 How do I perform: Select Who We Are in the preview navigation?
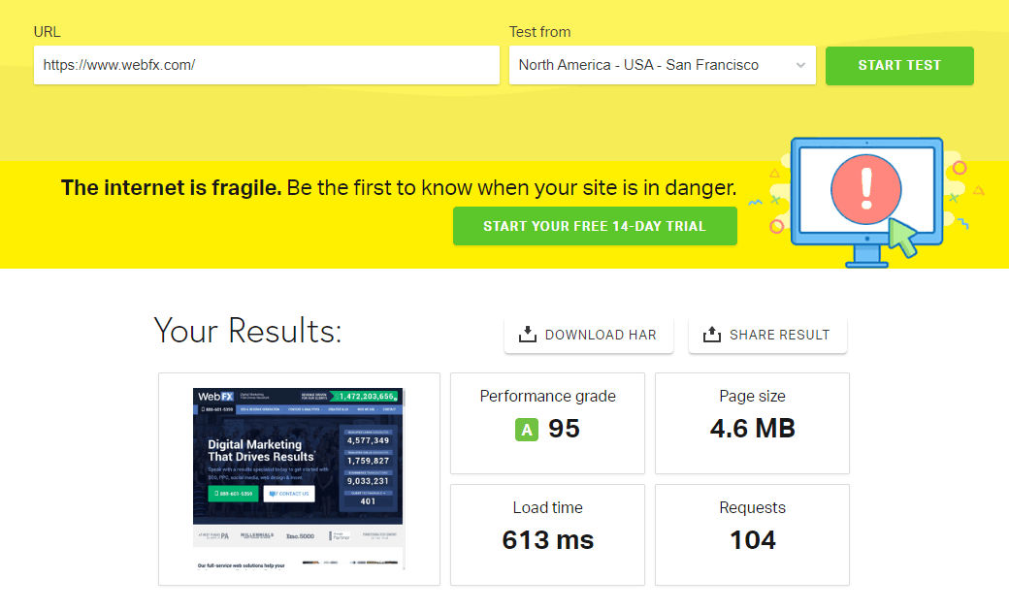[367, 409]
